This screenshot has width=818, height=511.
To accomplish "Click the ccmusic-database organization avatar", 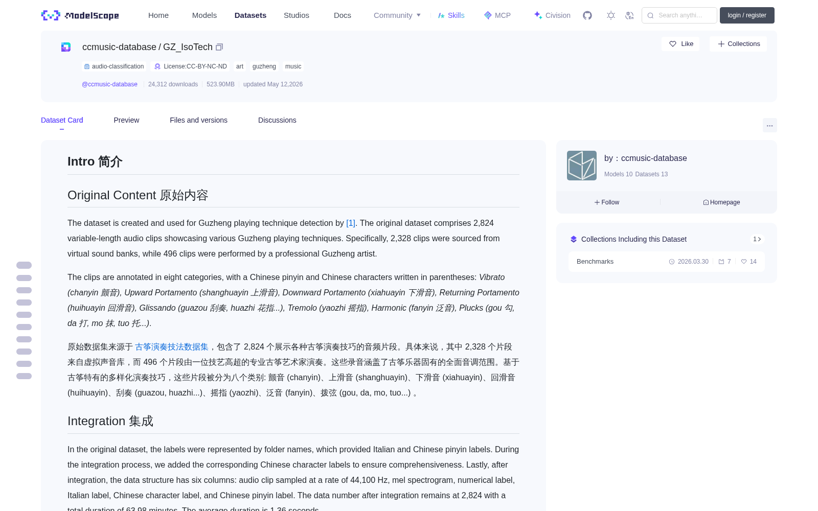I will (x=582, y=166).
